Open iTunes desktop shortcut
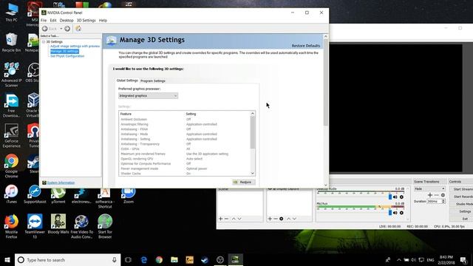 tap(12, 194)
